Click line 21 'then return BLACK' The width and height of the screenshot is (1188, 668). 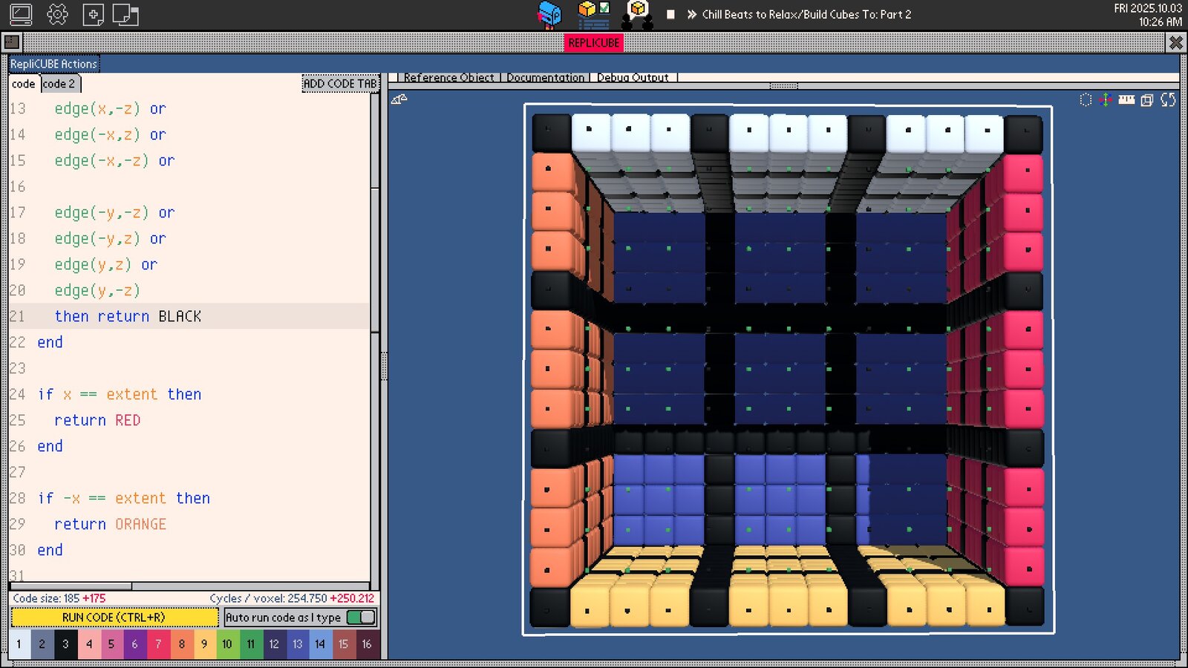[x=128, y=316]
